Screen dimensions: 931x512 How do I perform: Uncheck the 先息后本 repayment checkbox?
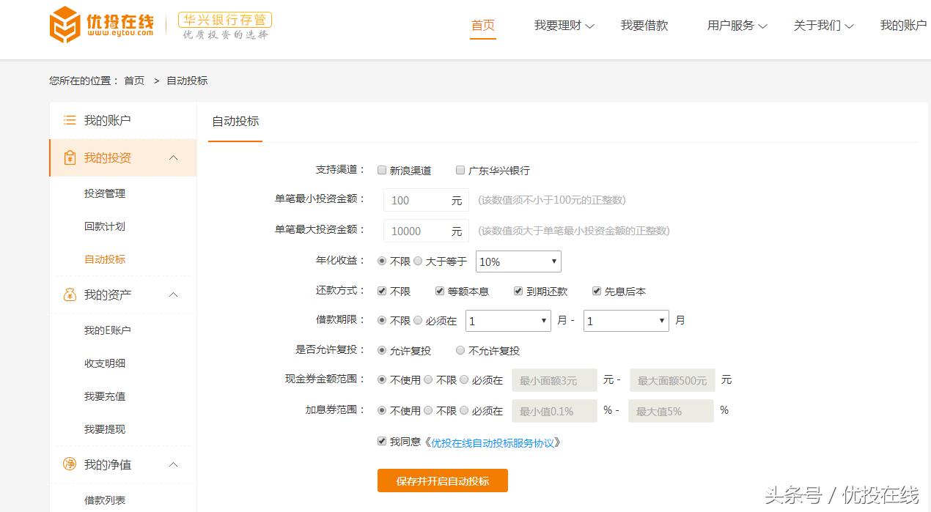coord(596,291)
